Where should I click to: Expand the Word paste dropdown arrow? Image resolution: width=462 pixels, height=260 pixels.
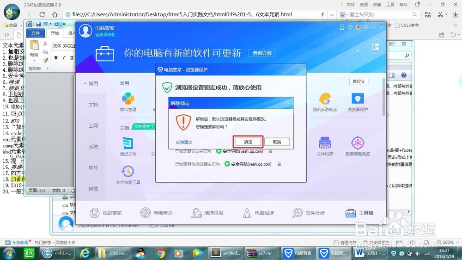pos(34,61)
